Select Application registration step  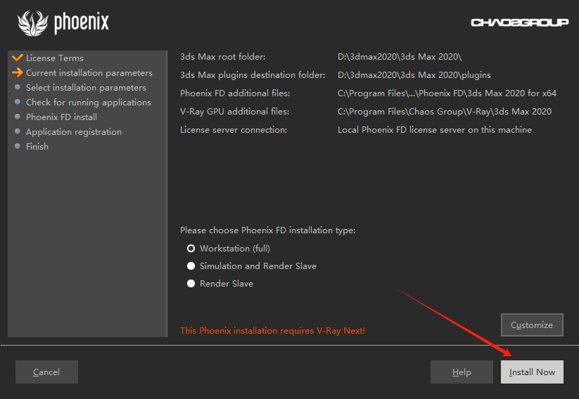[x=73, y=131]
